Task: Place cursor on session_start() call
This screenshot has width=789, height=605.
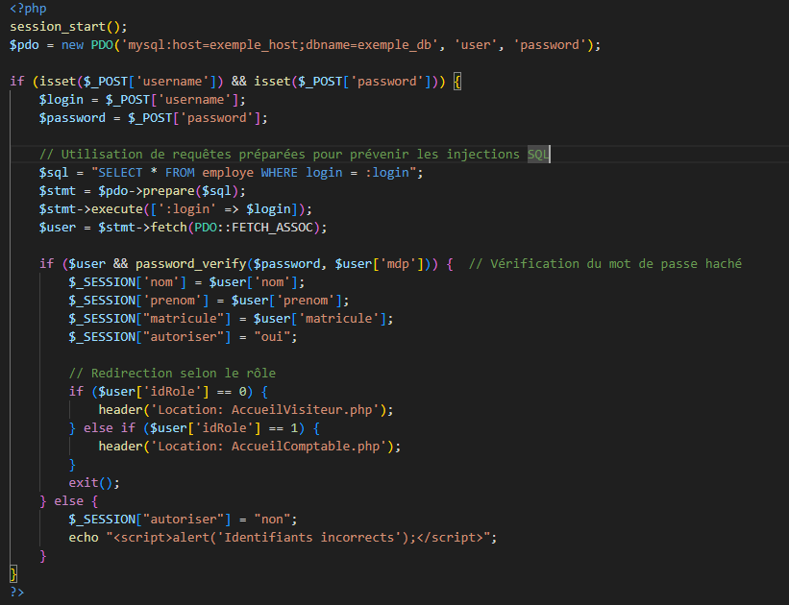Action: (x=67, y=27)
